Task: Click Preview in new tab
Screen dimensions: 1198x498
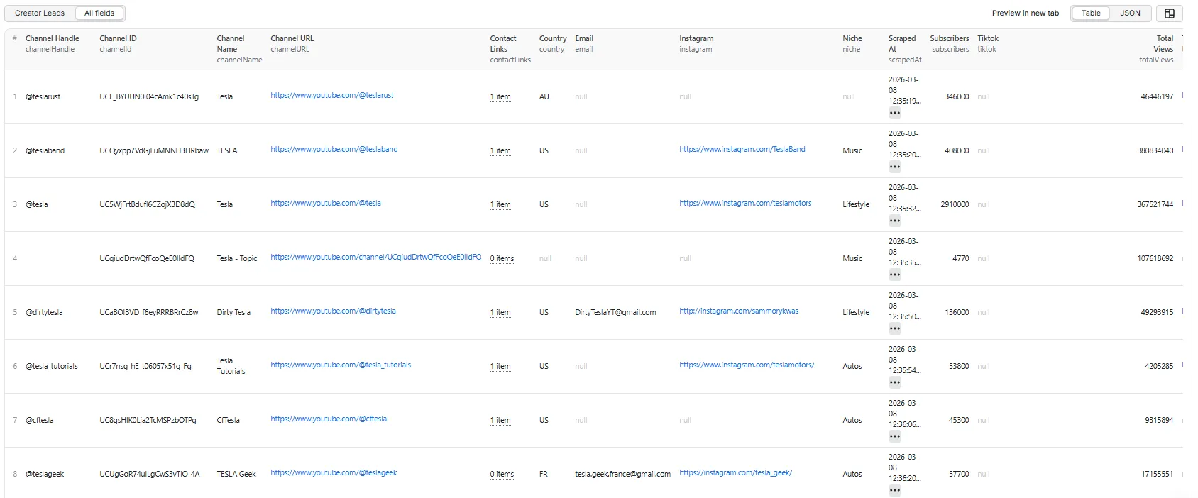Action: pos(1025,13)
